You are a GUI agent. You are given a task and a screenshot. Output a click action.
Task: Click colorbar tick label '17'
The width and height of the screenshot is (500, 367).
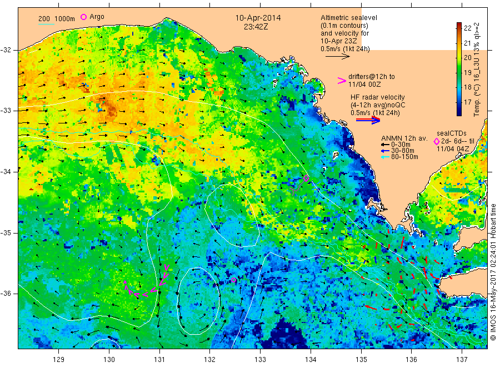click(x=467, y=102)
